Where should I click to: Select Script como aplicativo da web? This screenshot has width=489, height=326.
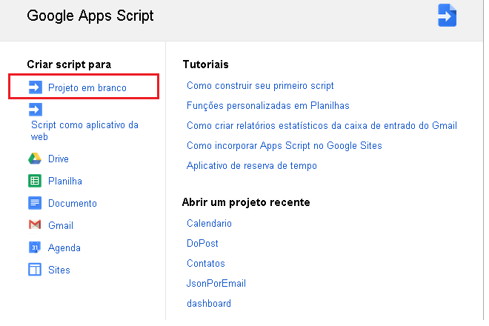[x=84, y=130]
